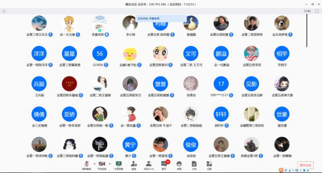Open the documents icon in toolbar
Image resolution: width=322 pixels, height=173 pixels.
click(194, 166)
